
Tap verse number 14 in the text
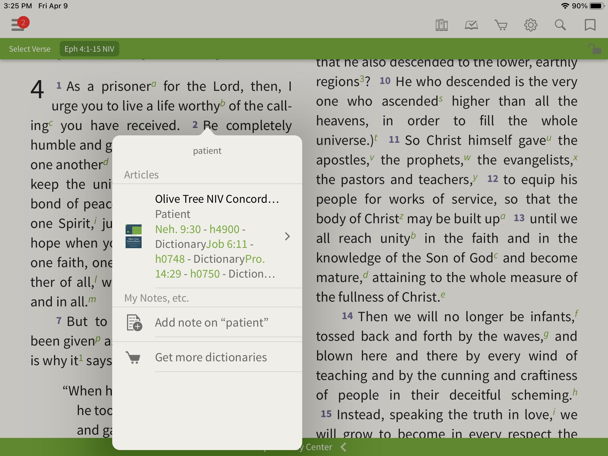pyautogui.click(x=347, y=316)
